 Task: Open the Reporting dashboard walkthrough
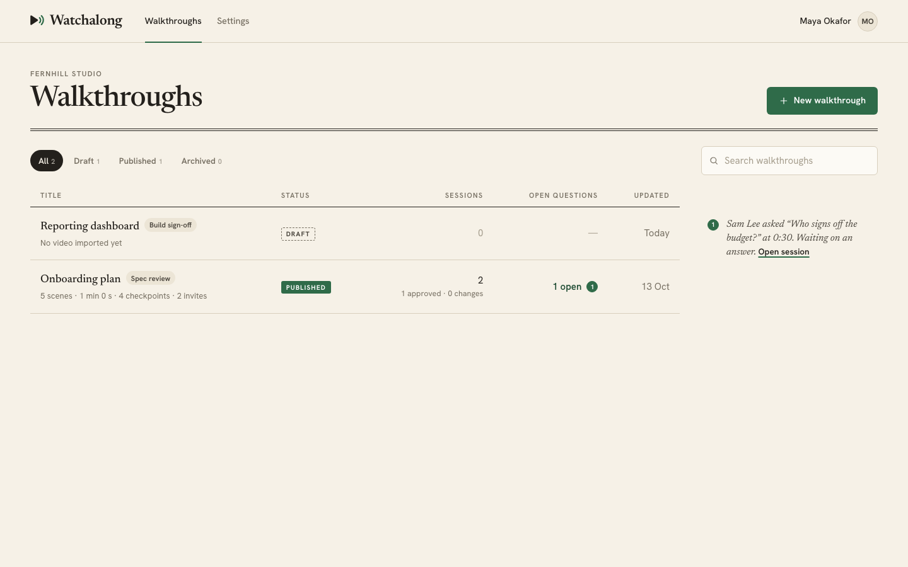[90, 226]
